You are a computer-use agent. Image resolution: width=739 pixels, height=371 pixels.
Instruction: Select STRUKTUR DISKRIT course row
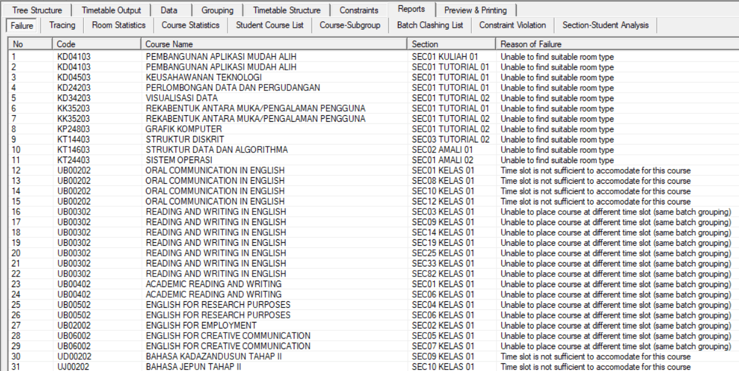374,139
